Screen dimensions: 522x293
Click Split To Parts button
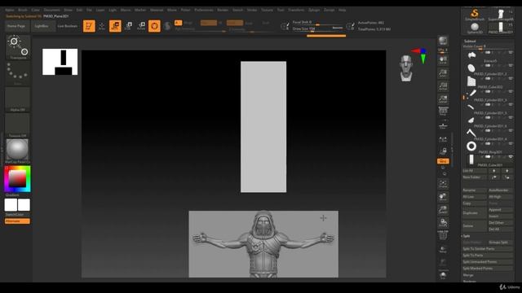click(x=488, y=255)
